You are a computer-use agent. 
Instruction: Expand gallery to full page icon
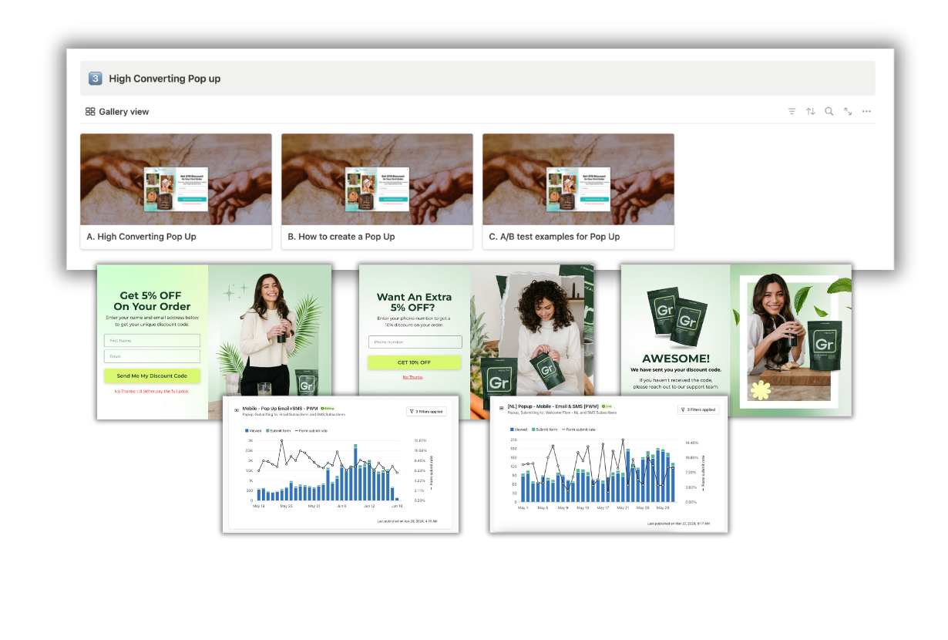point(848,112)
